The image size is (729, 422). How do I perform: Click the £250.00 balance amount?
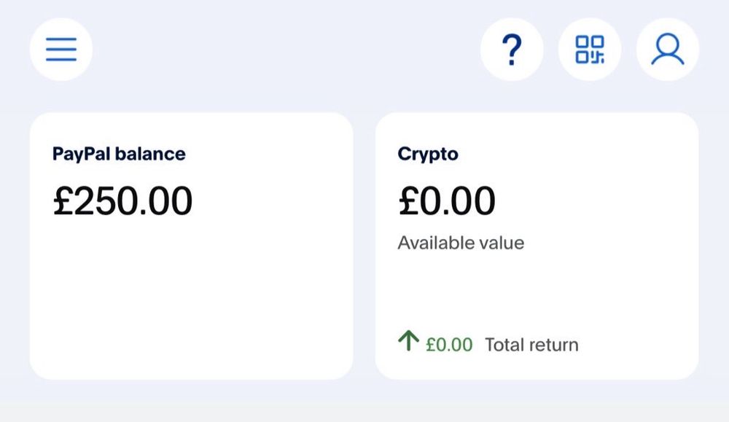coord(122,200)
